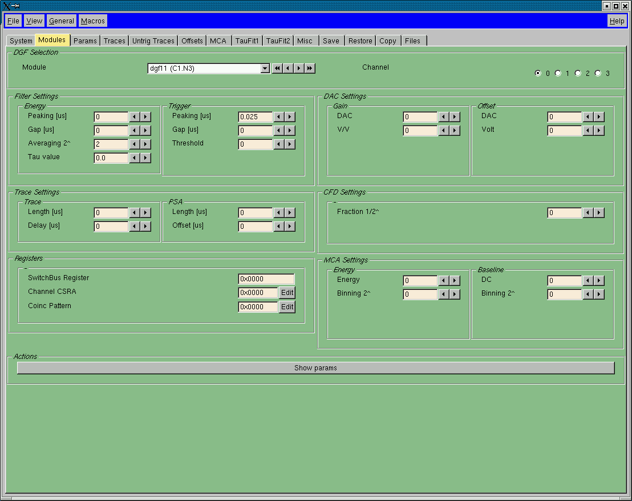Viewport: 632px width, 501px height.
Task: Increase Energy Peaking [us] value
Action: [x=145, y=117]
